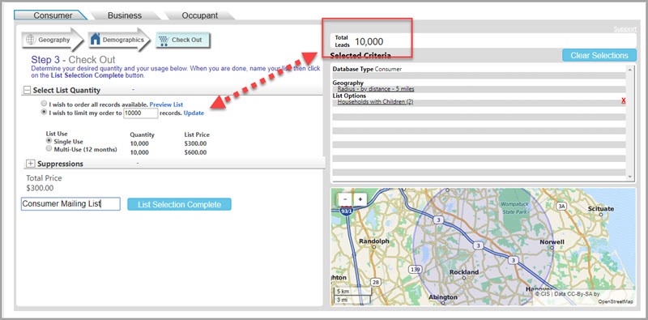Zoom in the map with the plus button
648x320 pixels.
360,199
